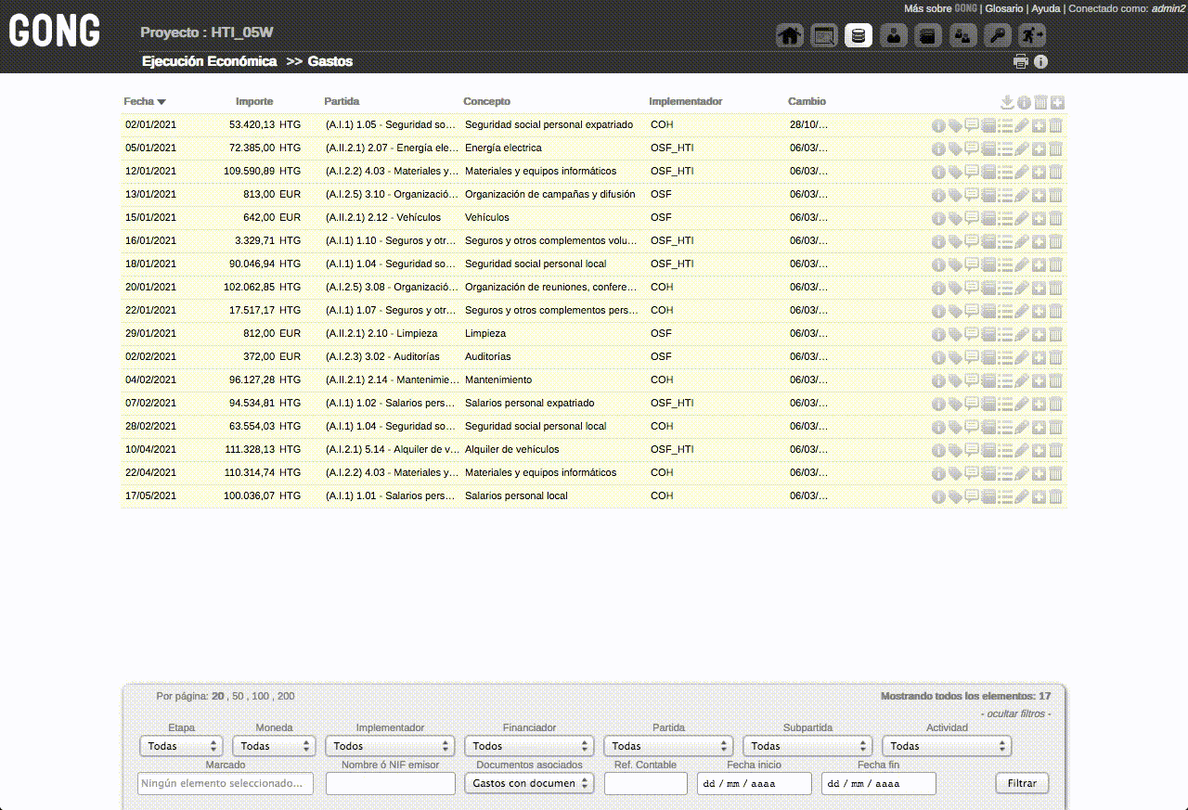1188x810 pixels.
Task: Click tag icon on the 12/01/2021 expense row
Action: click(x=955, y=172)
